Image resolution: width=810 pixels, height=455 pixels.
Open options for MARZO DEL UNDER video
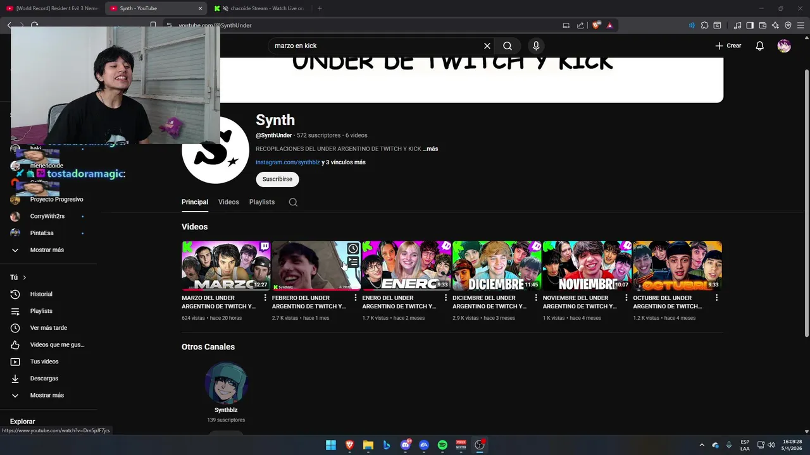(265, 298)
